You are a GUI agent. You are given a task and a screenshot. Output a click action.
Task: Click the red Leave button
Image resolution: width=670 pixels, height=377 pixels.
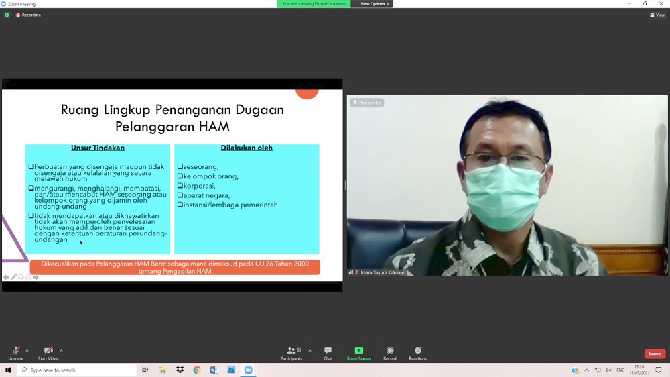coord(655,354)
